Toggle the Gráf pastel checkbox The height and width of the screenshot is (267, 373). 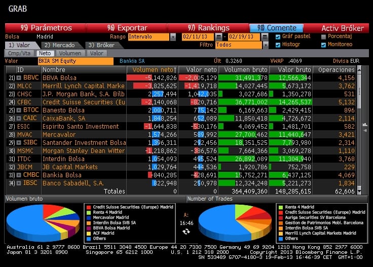(x=278, y=37)
